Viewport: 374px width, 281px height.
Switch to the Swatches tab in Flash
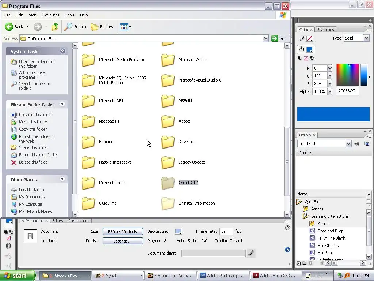click(x=325, y=30)
